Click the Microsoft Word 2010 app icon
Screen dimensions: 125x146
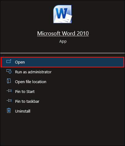coord(62,14)
